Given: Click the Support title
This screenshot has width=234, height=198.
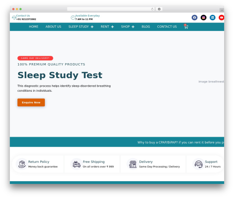Looking at the screenshot, I should coord(211,161).
